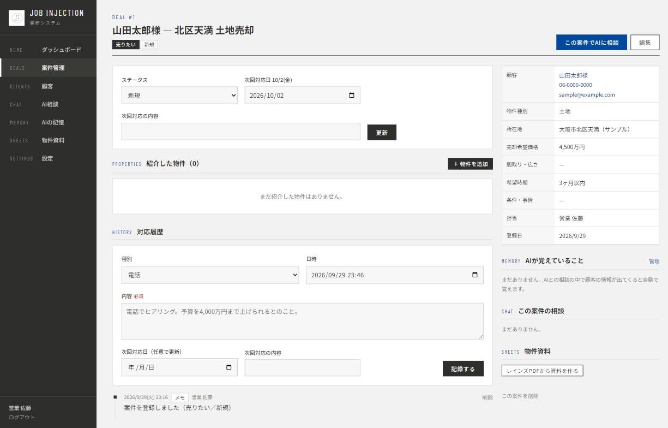
Task: Click the 3ヶ月以内 希望時期 value
Action: pyautogui.click(x=572, y=183)
